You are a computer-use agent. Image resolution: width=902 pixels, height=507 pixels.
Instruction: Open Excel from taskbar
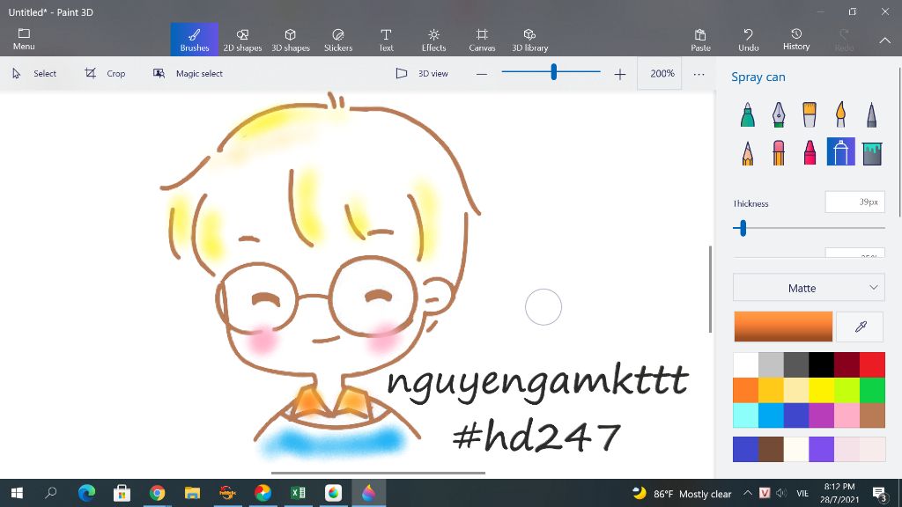[x=298, y=493]
